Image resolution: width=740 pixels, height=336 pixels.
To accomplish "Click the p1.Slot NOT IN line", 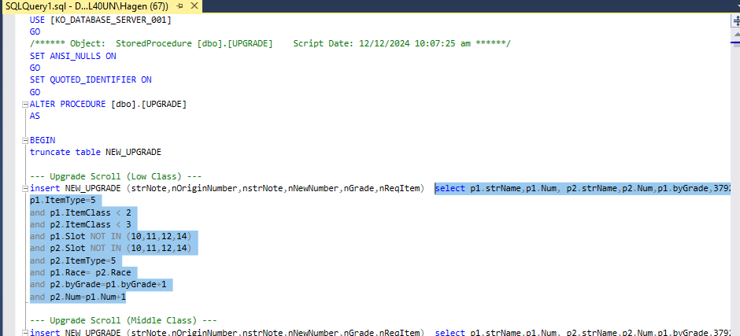I will pyautogui.click(x=110, y=236).
